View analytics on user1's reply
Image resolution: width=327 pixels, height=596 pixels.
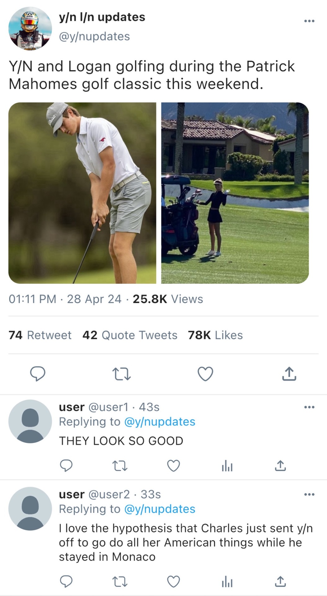(227, 466)
